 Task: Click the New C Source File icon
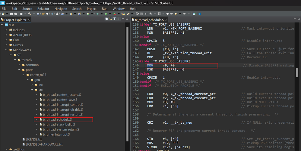[x=79, y=14]
